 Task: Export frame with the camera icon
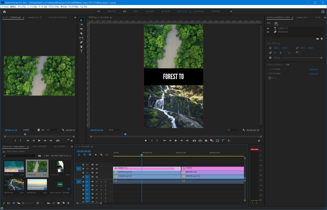coord(206,141)
